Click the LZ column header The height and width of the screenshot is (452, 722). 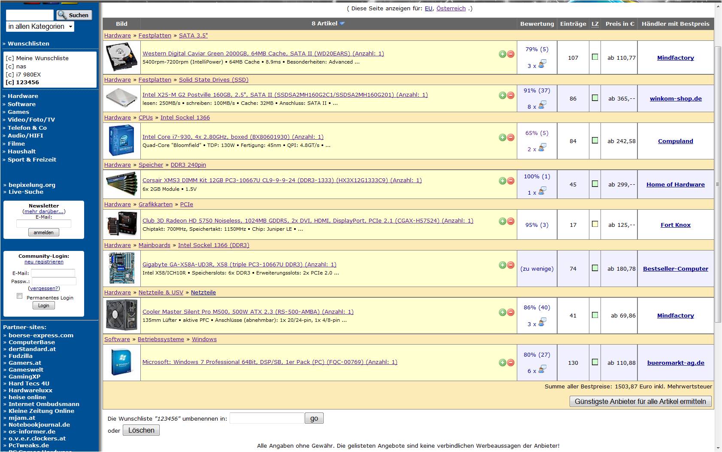pos(595,24)
